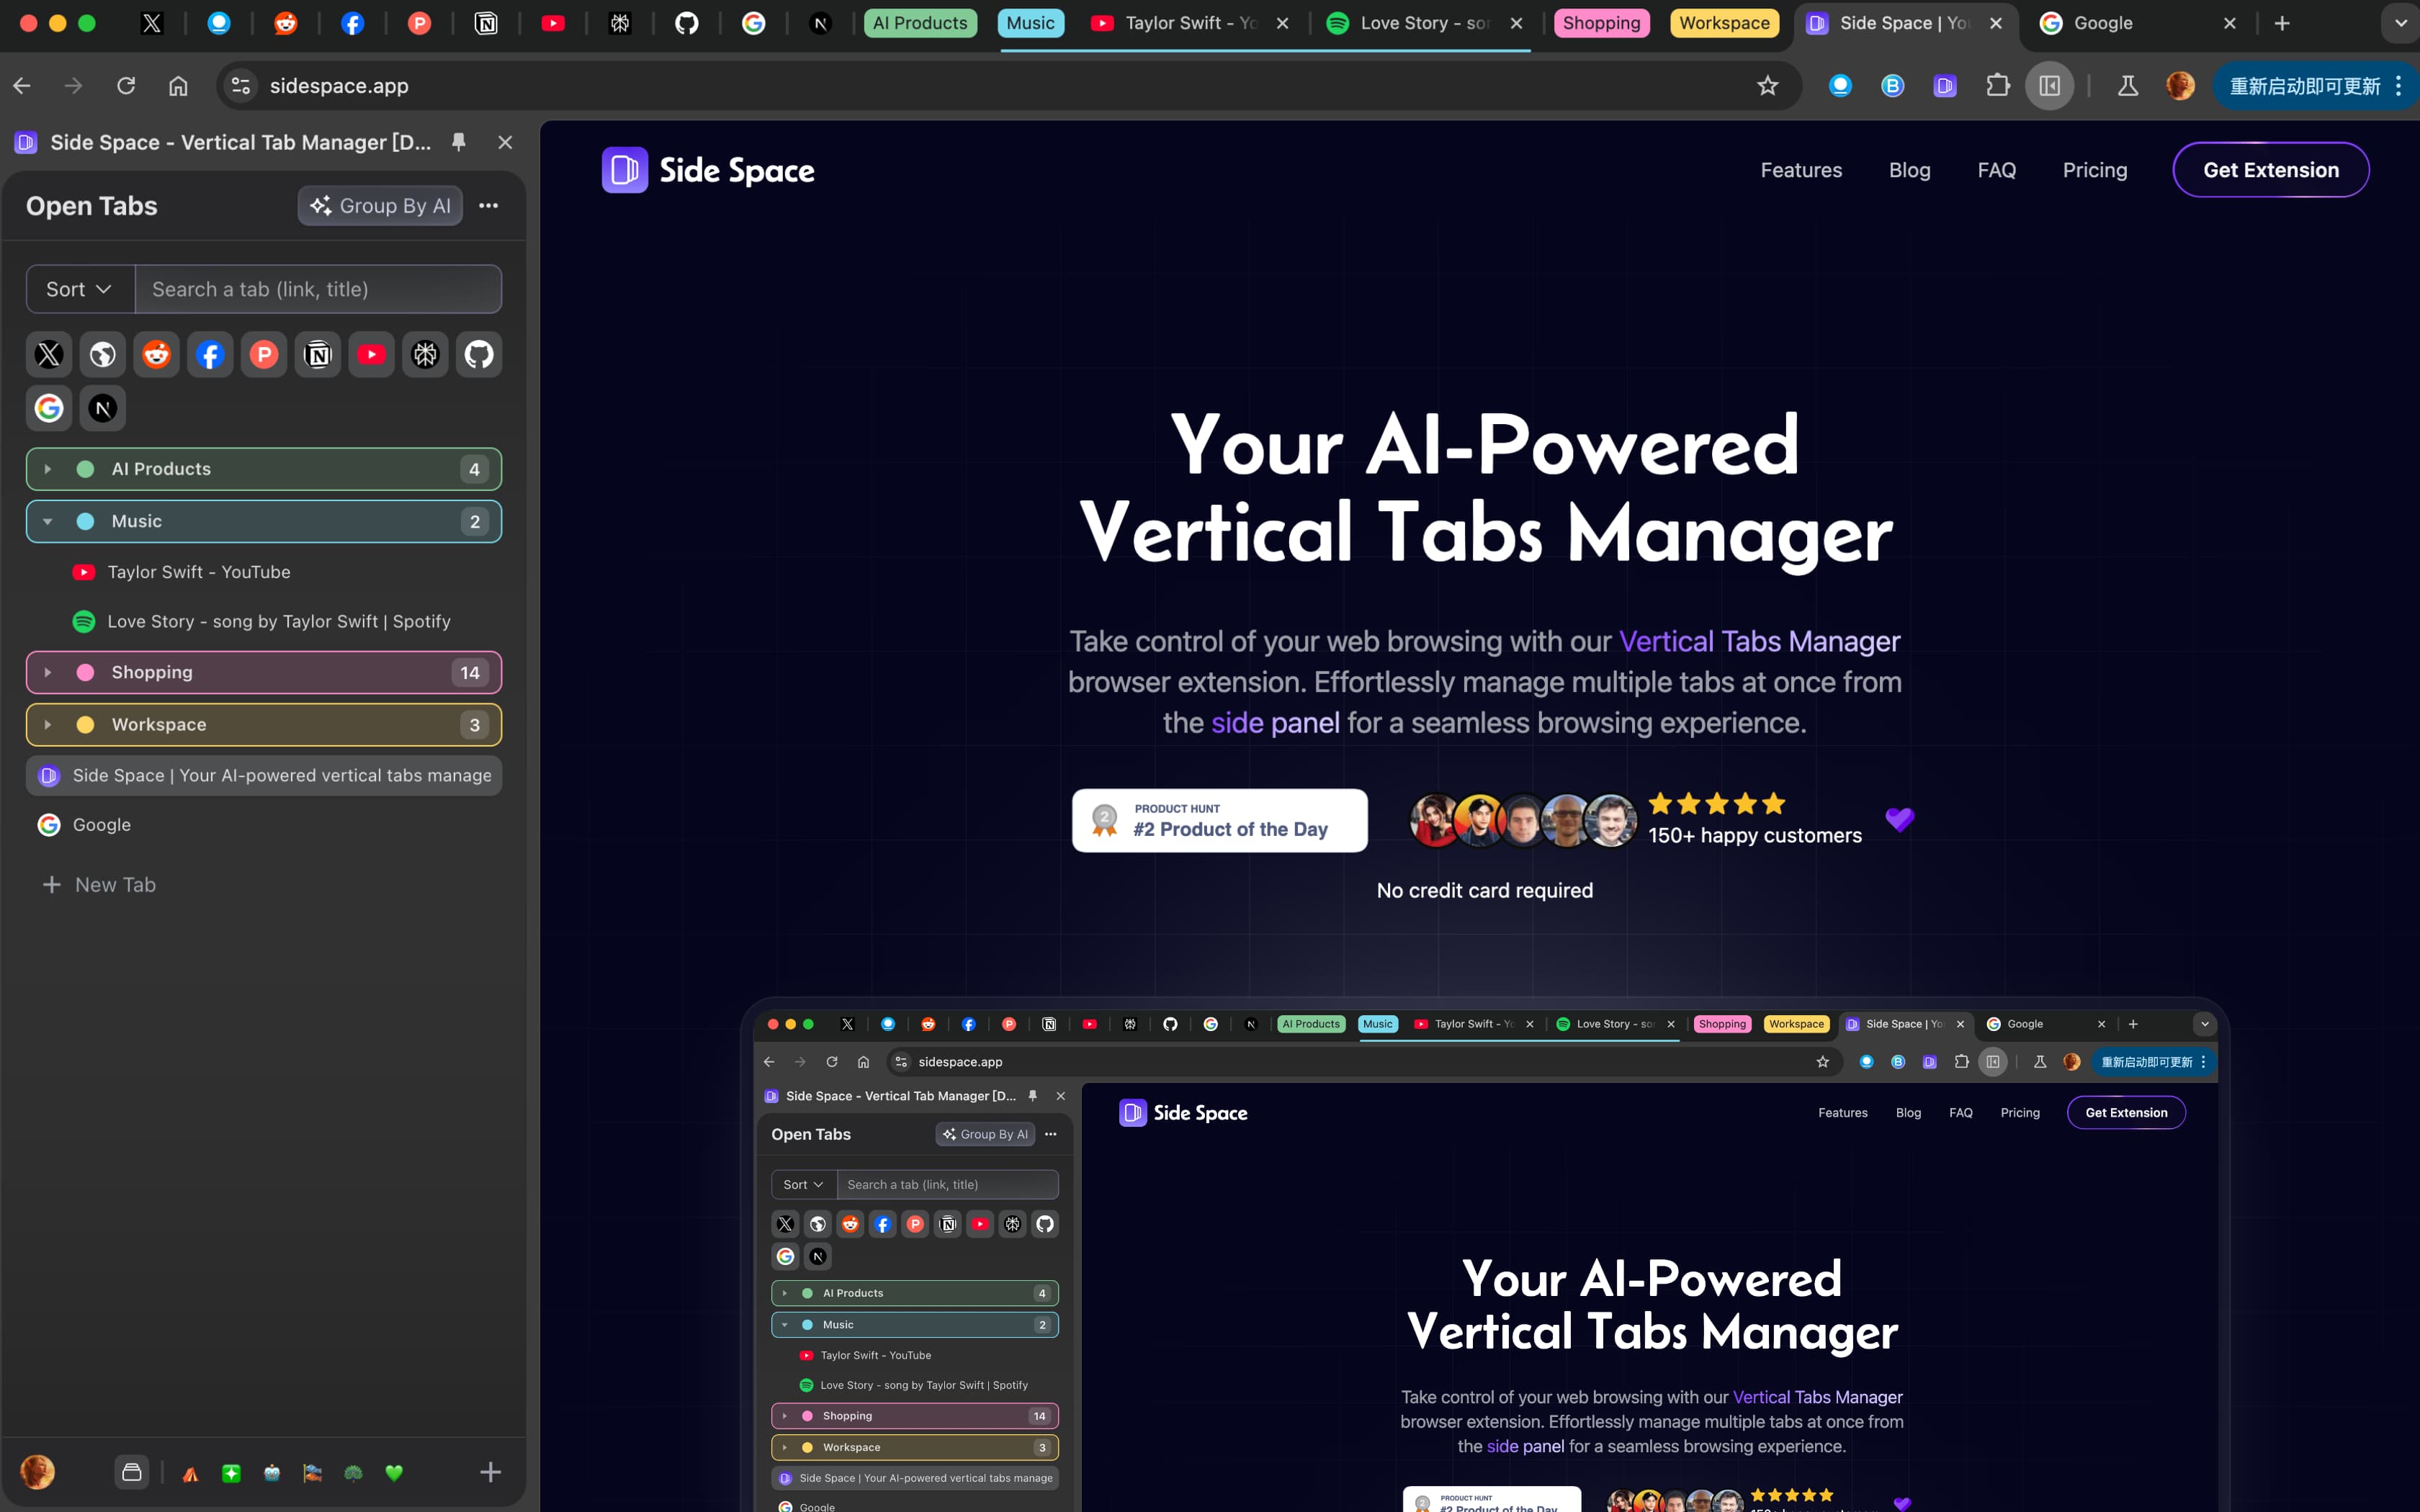2420x1512 pixels.
Task: Collapse the Music tab group
Action: point(47,521)
